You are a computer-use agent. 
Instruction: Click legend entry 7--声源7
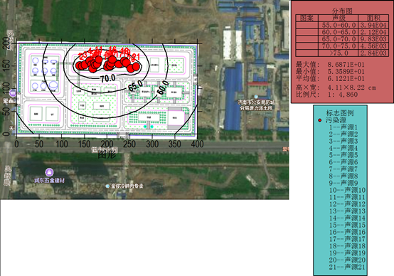coord(344,169)
